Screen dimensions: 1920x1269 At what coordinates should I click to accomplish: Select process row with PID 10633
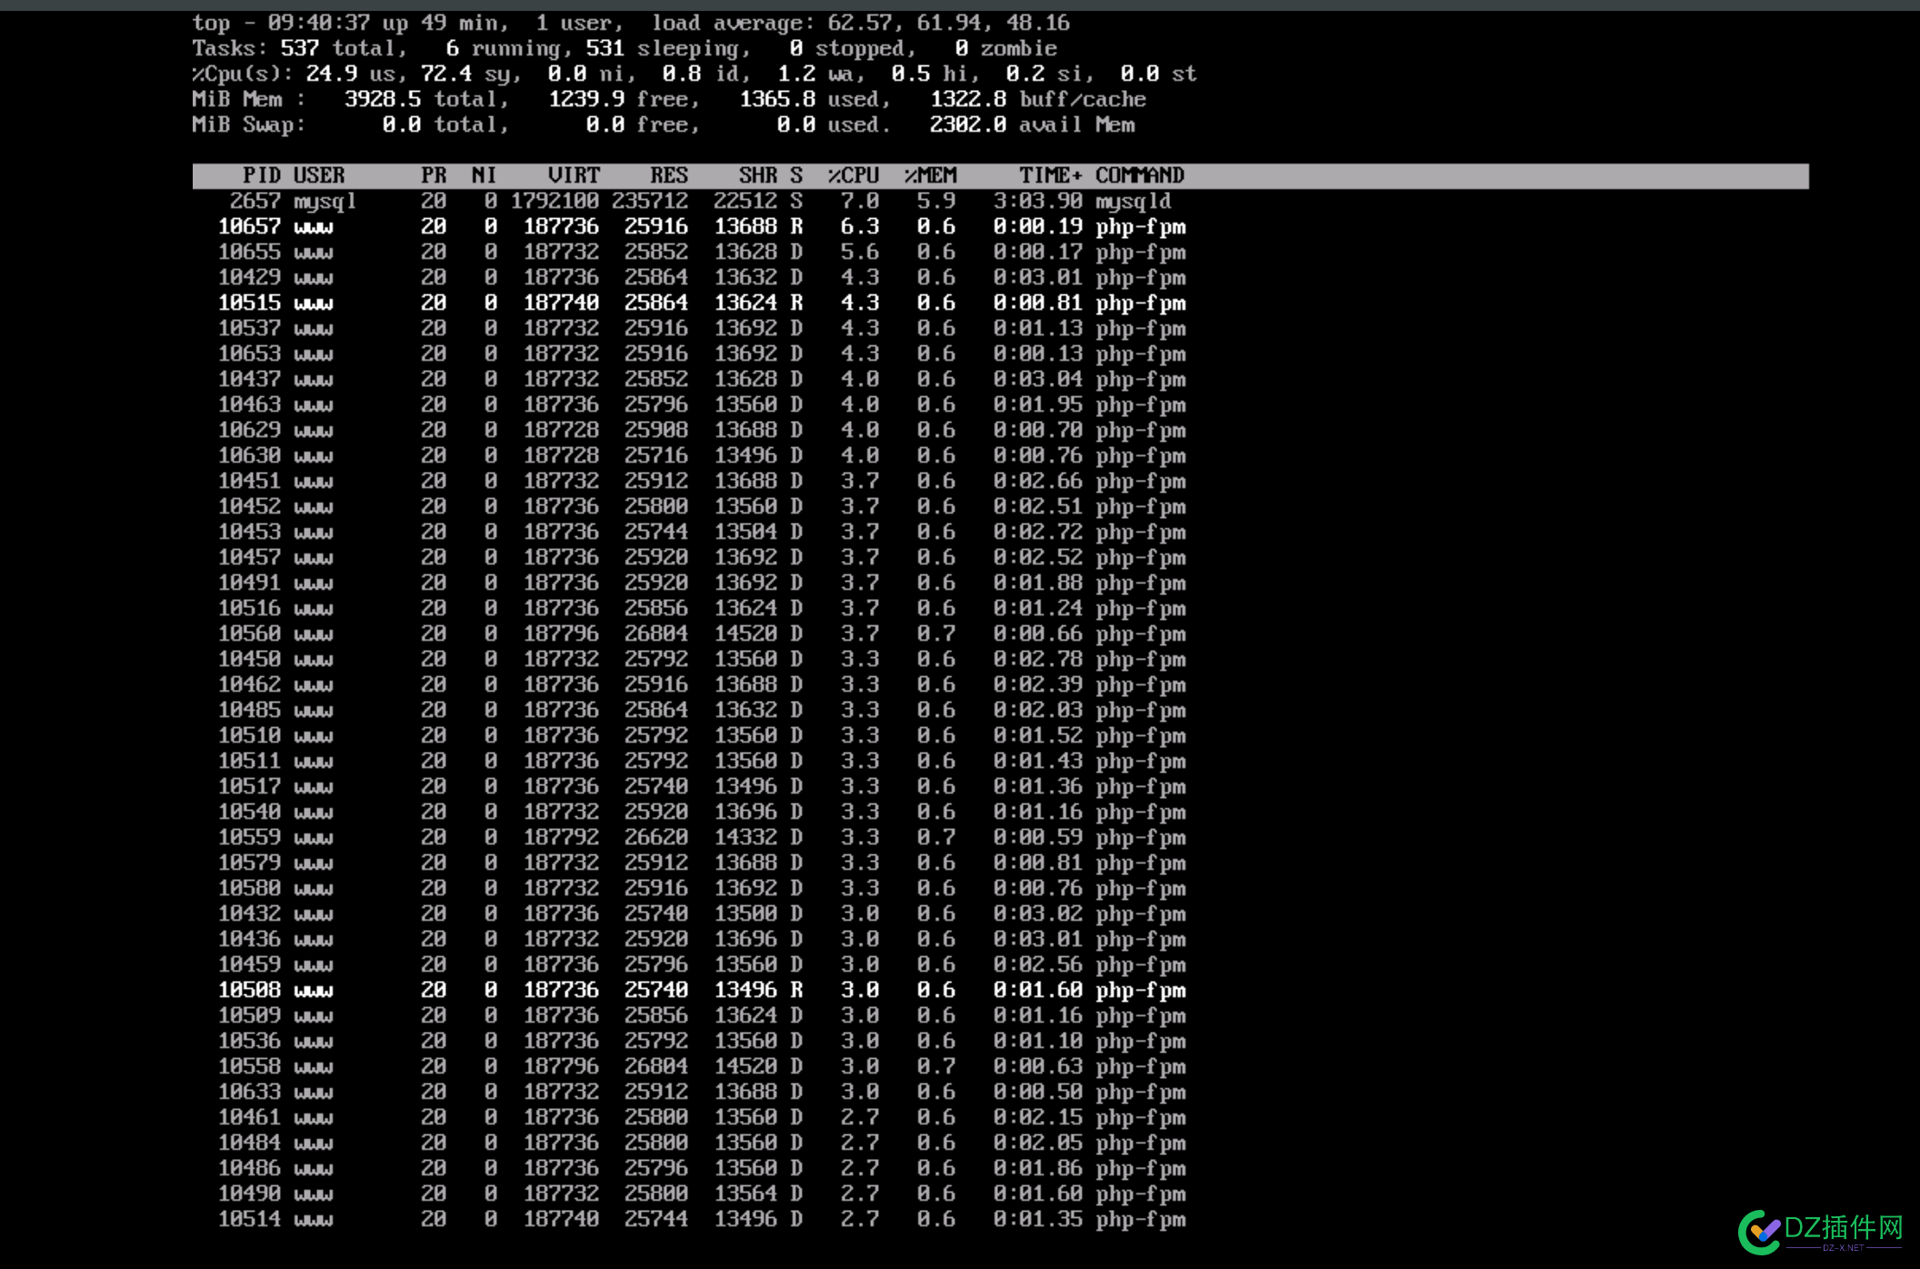coord(700,1092)
